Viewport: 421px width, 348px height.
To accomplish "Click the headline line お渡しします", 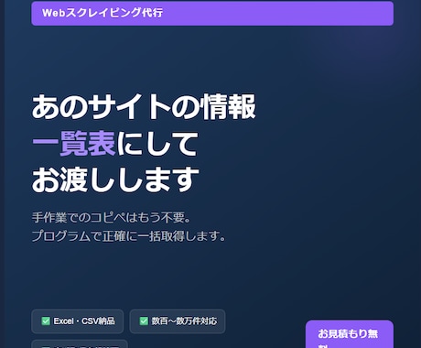I will (115, 179).
